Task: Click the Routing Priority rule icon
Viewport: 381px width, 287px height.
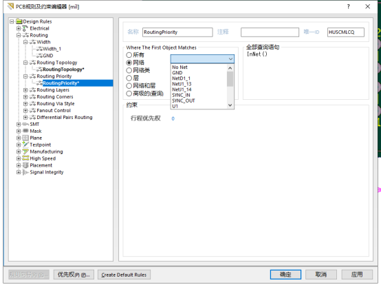Action: click(x=32, y=76)
